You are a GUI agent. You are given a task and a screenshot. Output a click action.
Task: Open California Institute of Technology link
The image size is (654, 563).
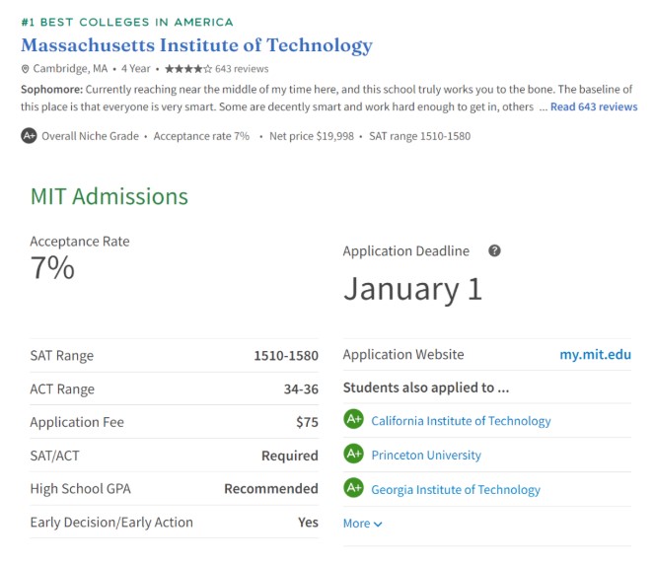(461, 421)
